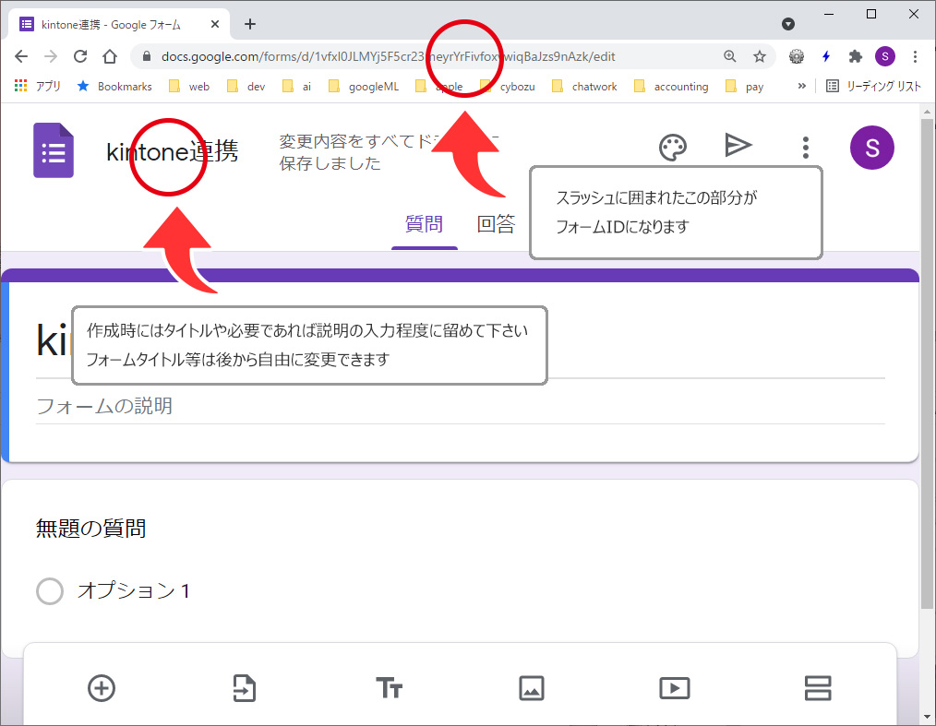Bookmark this page with the star icon
Image resolution: width=936 pixels, height=726 pixels.
tap(760, 56)
